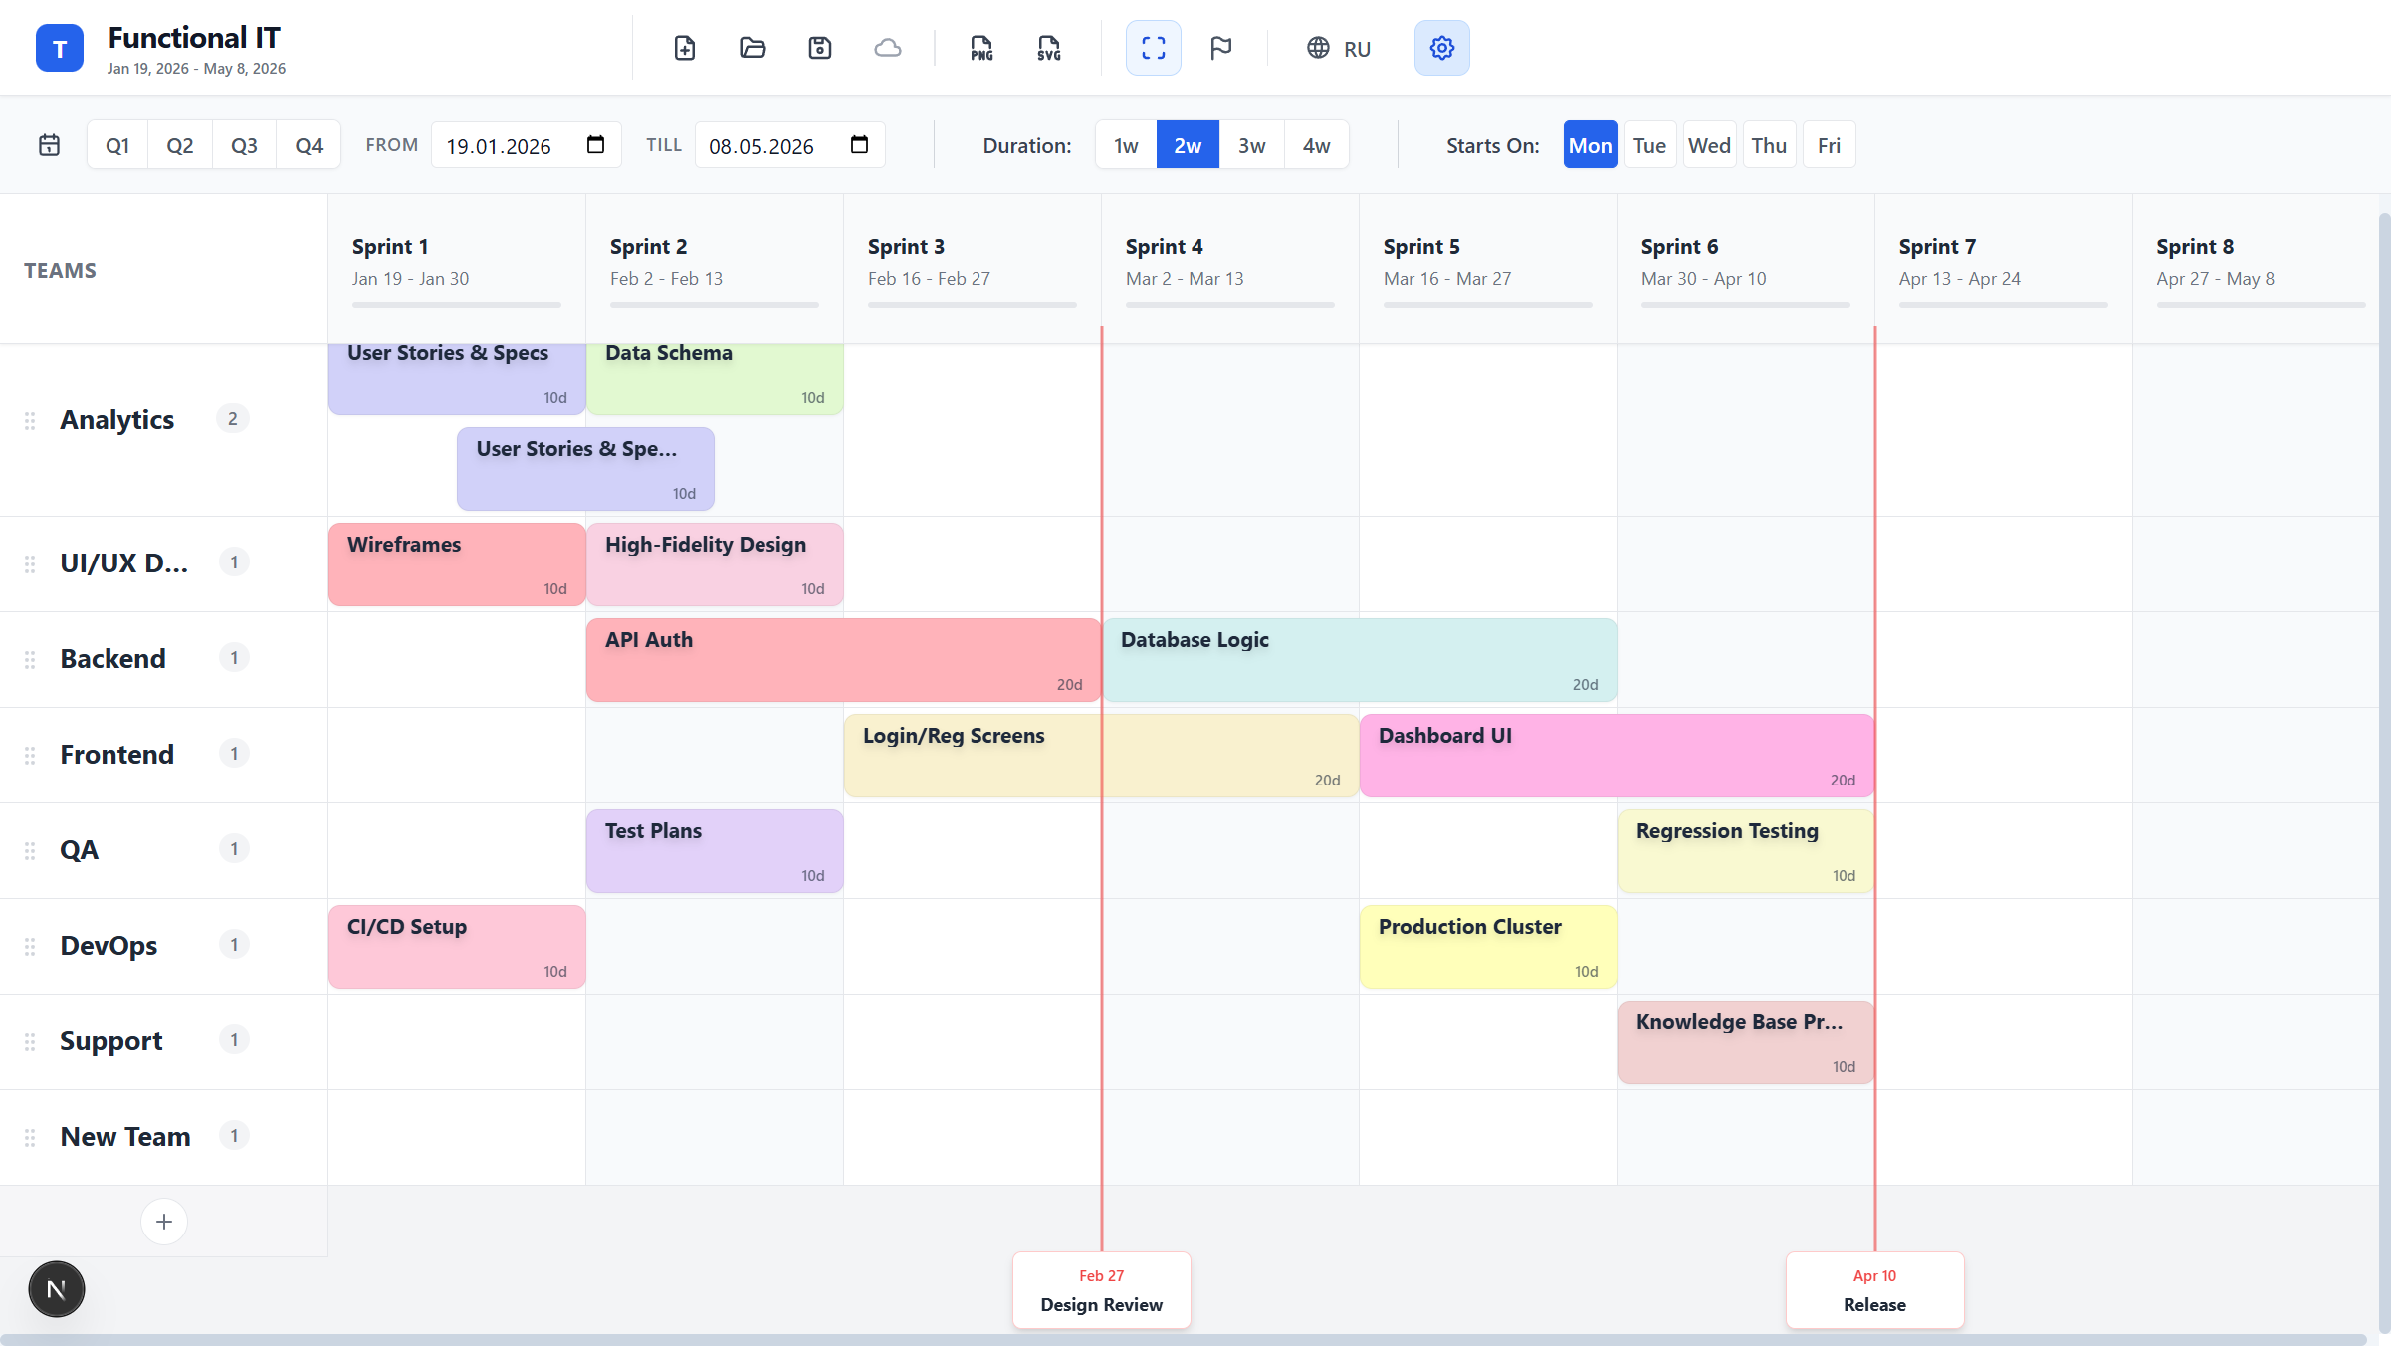Select the Q2 quarter preset
2391x1346 pixels.
pos(180,145)
